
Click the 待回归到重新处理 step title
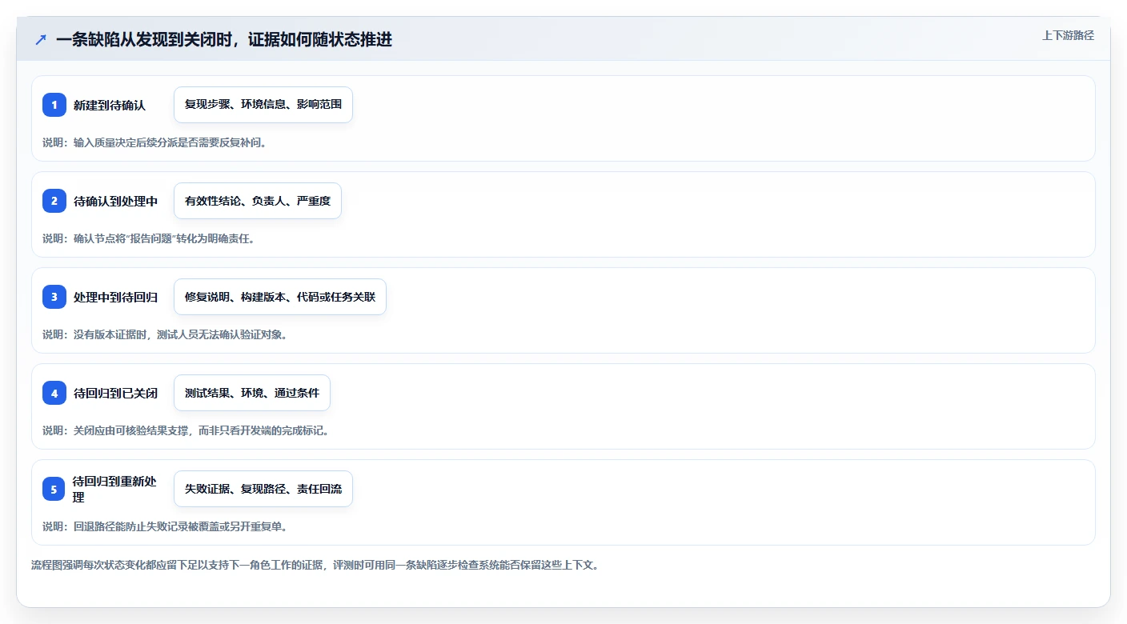pyautogui.click(x=116, y=489)
